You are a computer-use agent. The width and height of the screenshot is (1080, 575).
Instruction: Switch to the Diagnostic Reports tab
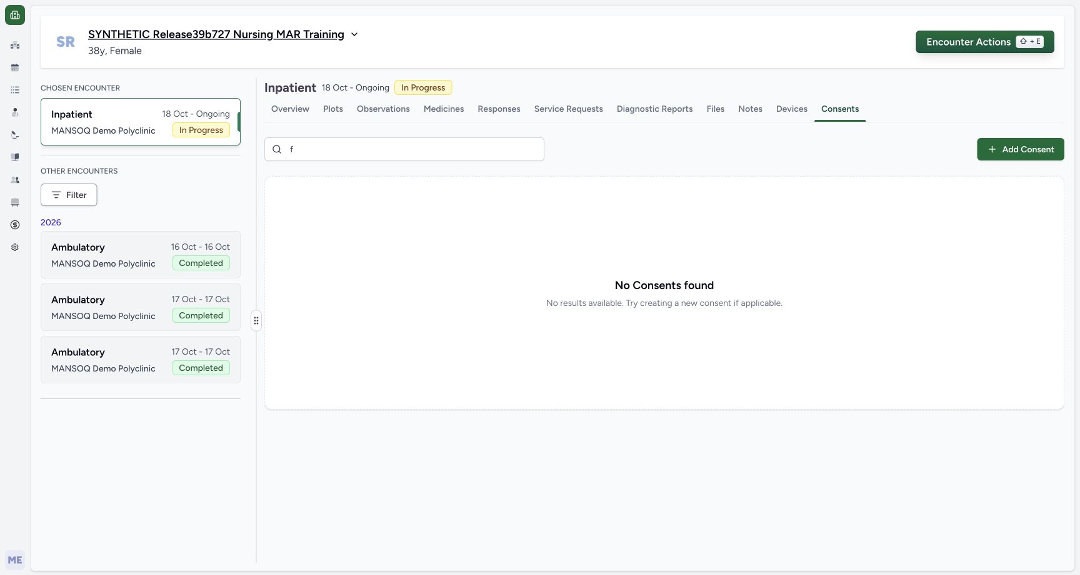coord(655,109)
